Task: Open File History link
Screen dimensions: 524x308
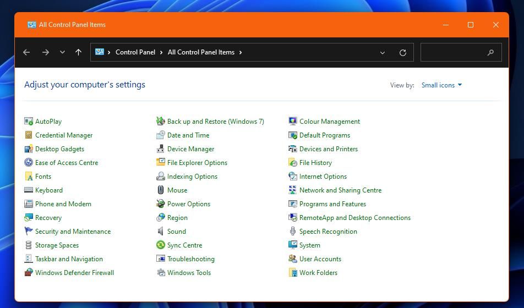Action: 316,163
